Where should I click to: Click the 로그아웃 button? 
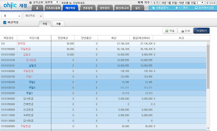coord(211,3)
